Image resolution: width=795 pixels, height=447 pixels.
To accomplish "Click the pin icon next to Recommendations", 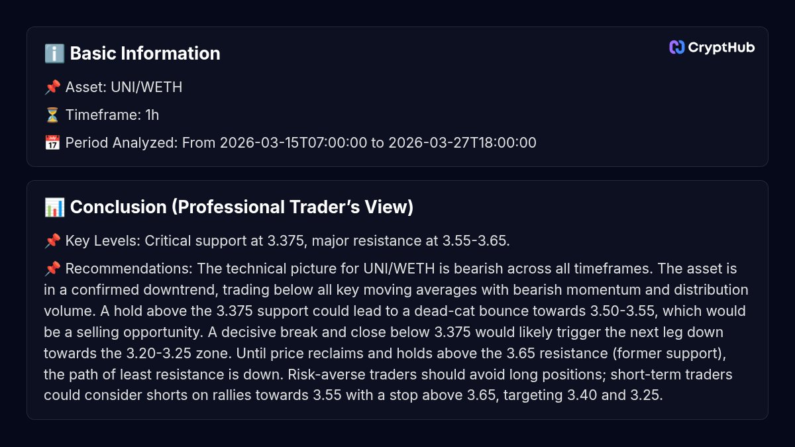I will 52,269.
